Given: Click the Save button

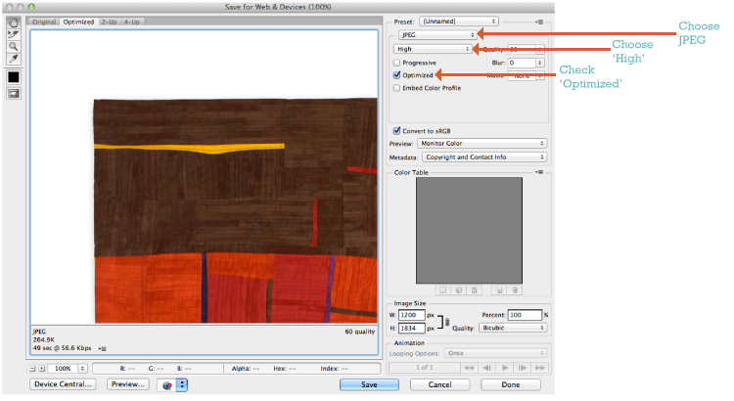Looking at the screenshot, I should 369,384.
